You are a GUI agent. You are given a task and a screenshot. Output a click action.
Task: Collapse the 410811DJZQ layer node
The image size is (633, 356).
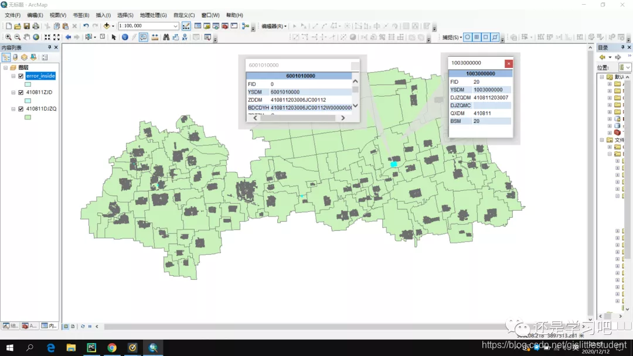coord(13,109)
